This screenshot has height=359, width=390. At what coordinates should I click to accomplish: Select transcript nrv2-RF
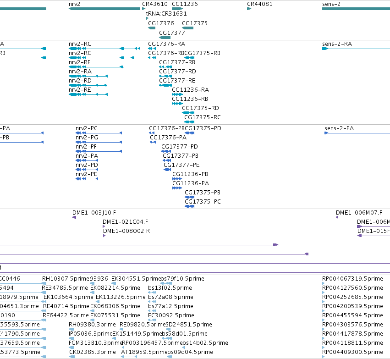(79, 62)
